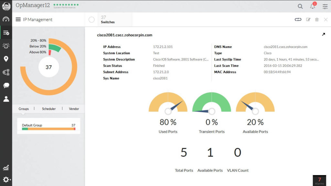Open the chat sidebar icon
The image size is (331, 186).
pos(6,85)
